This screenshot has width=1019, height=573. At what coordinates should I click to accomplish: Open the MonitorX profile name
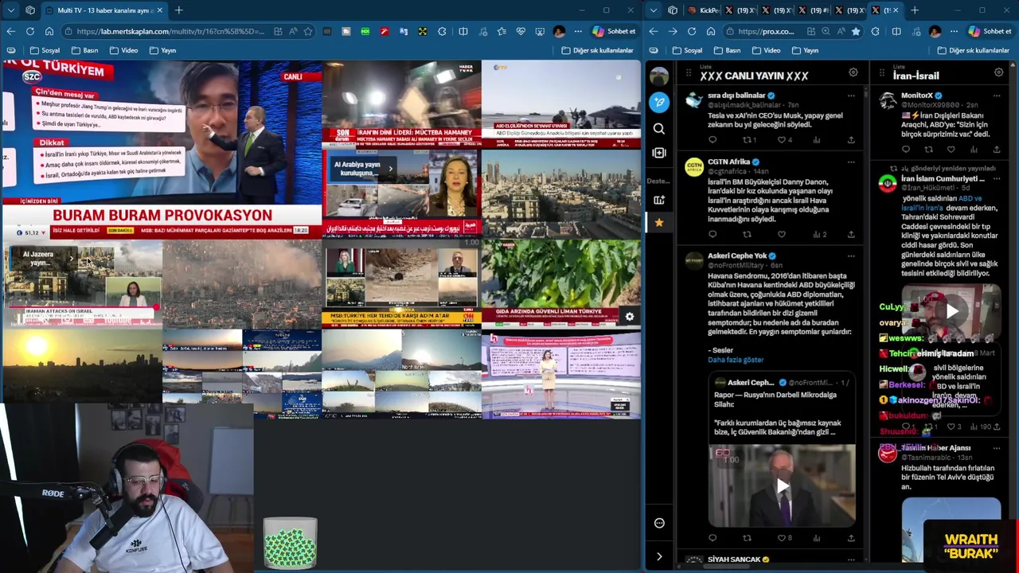pyautogui.click(x=916, y=95)
